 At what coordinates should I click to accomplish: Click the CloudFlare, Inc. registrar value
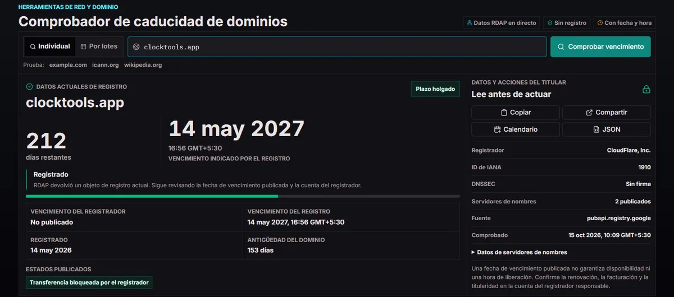[629, 150]
